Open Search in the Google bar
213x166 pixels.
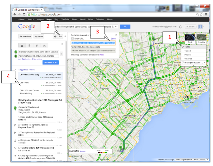click(31, 19)
